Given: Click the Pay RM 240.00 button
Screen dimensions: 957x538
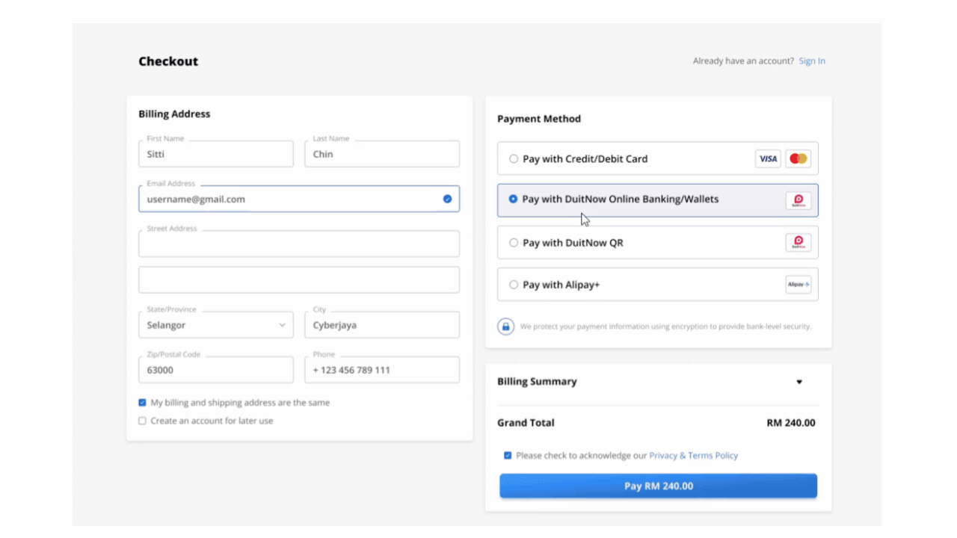Looking at the screenshot, I should tap(659, 486).
